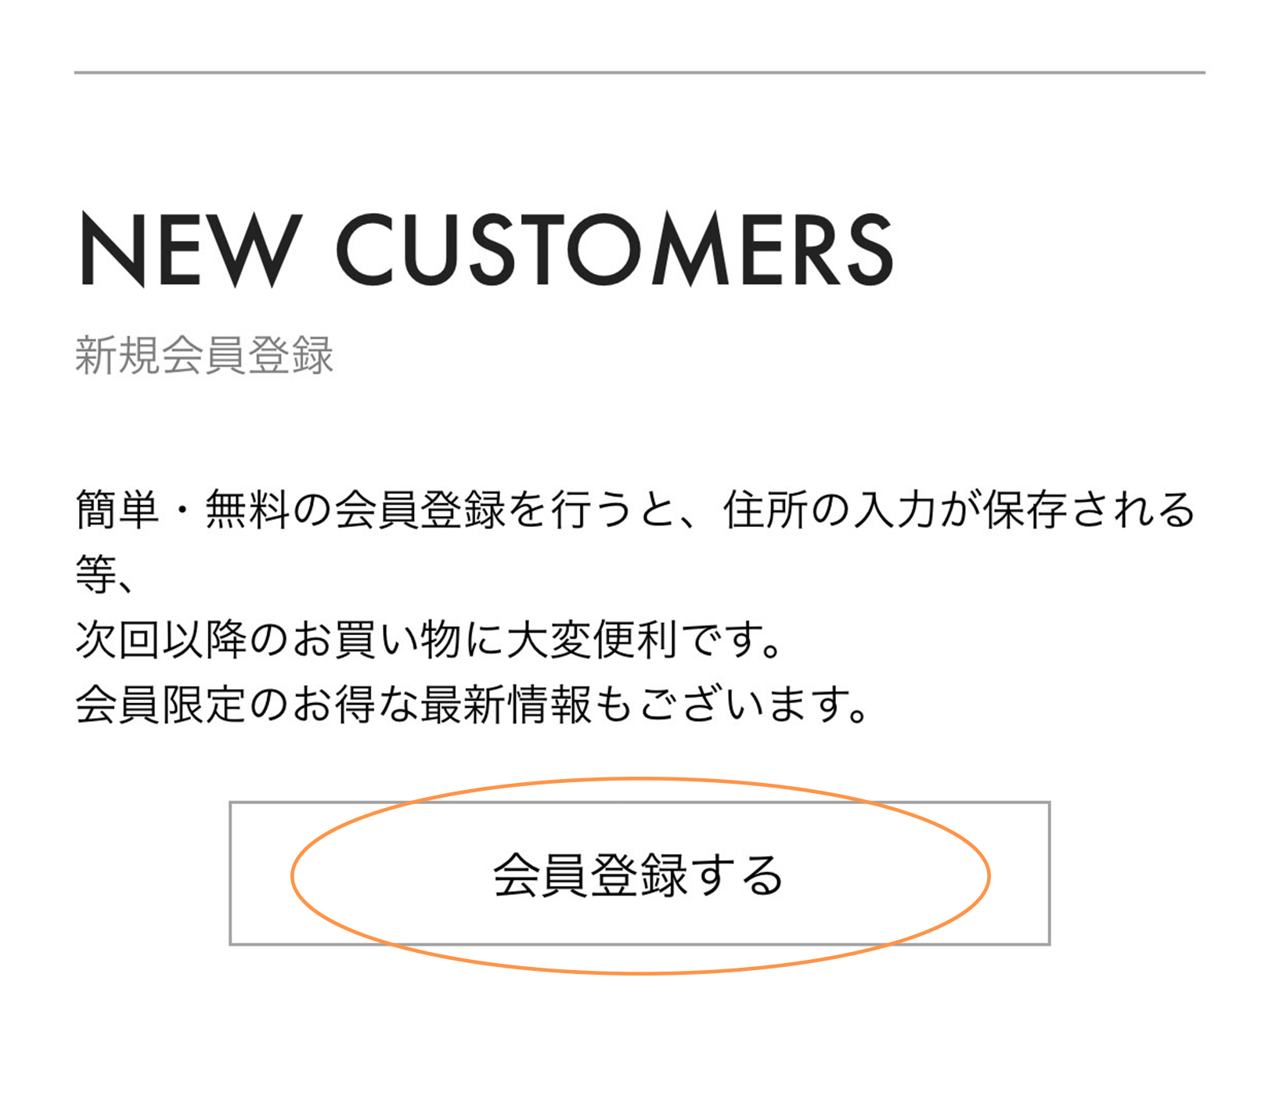Click the text 保存される in the description

click(x=1089, y=510)
